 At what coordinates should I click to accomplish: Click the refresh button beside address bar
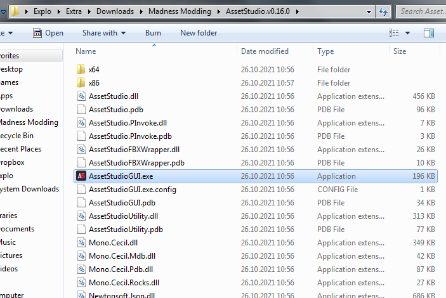point(383,11)
